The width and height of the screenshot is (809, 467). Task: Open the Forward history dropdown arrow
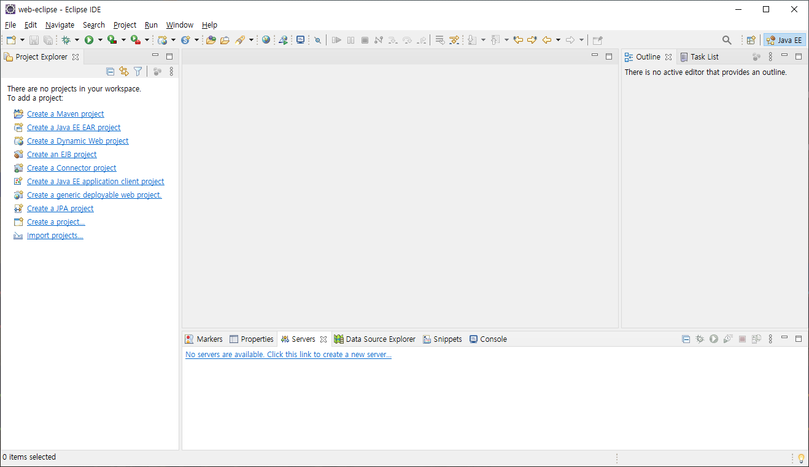[x=581, y=40]
